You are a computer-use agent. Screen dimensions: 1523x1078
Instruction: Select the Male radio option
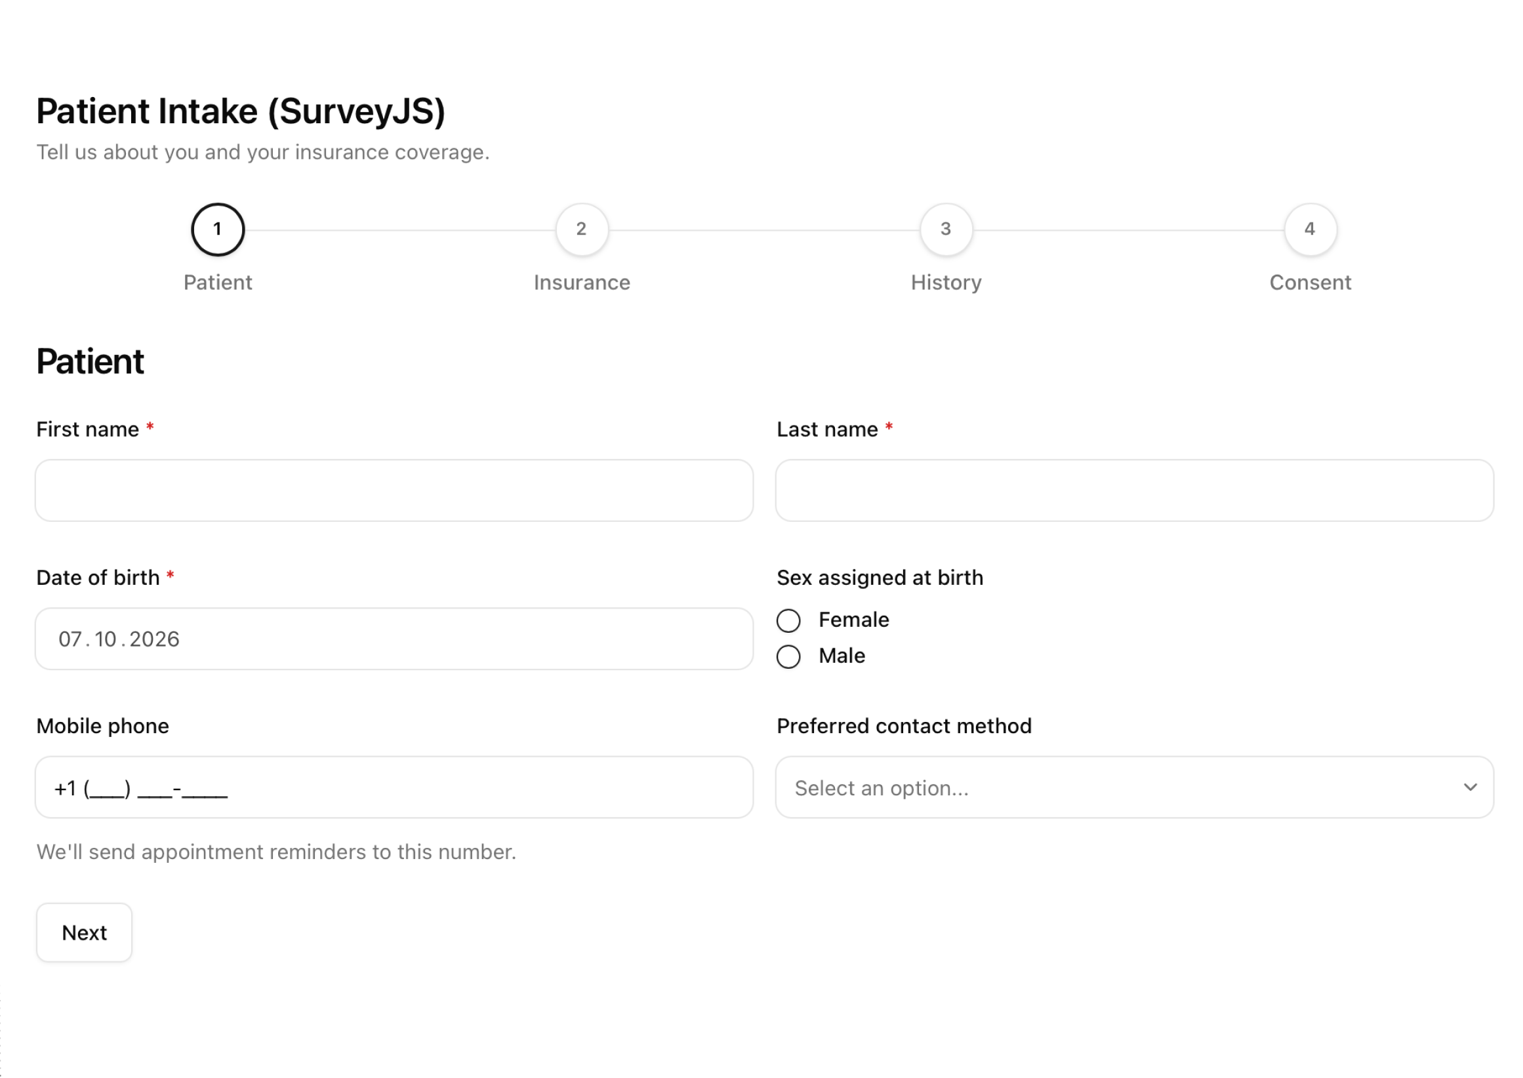pos(788,656)
